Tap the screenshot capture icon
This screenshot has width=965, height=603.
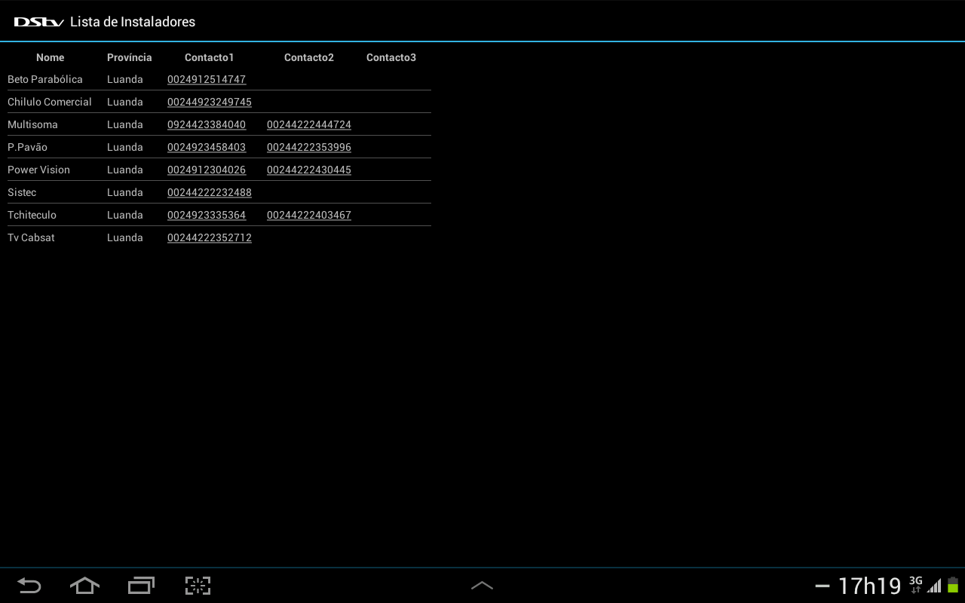pos(198,586)
